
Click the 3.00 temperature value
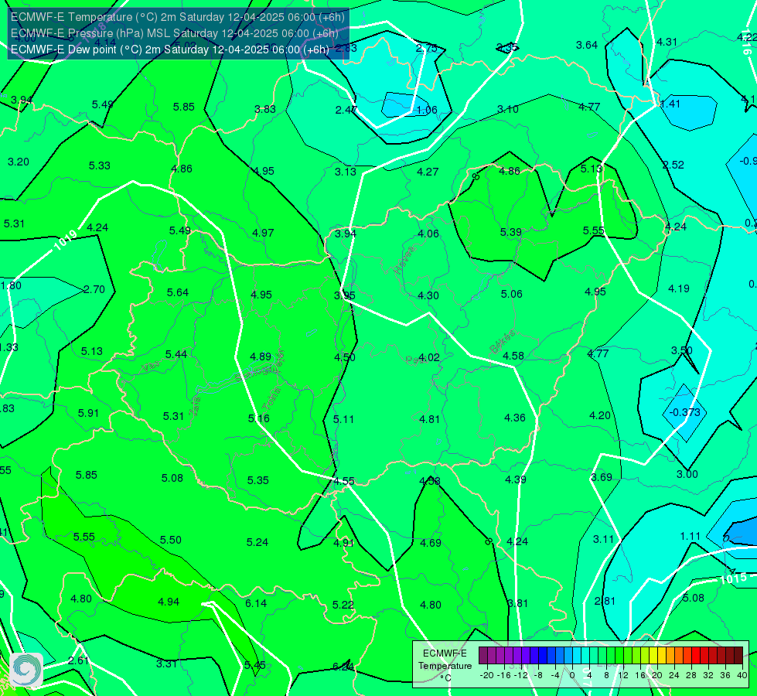click(x=687, y=474)
